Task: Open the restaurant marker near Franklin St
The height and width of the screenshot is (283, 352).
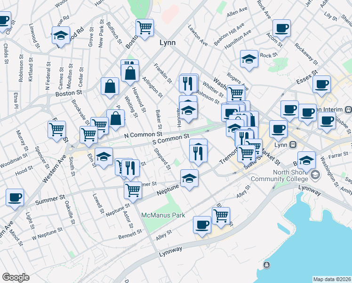Action: click(x=188, y=84)
